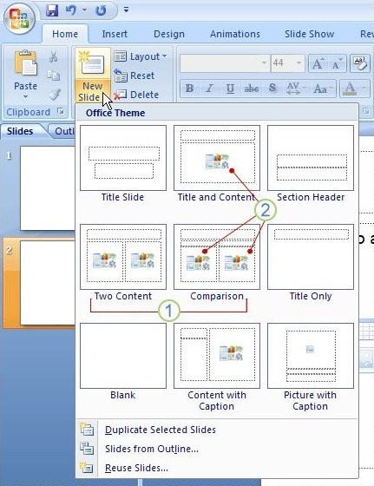Open the undo history dropdown arrow
374x486 pixels.
coord(84,10)
